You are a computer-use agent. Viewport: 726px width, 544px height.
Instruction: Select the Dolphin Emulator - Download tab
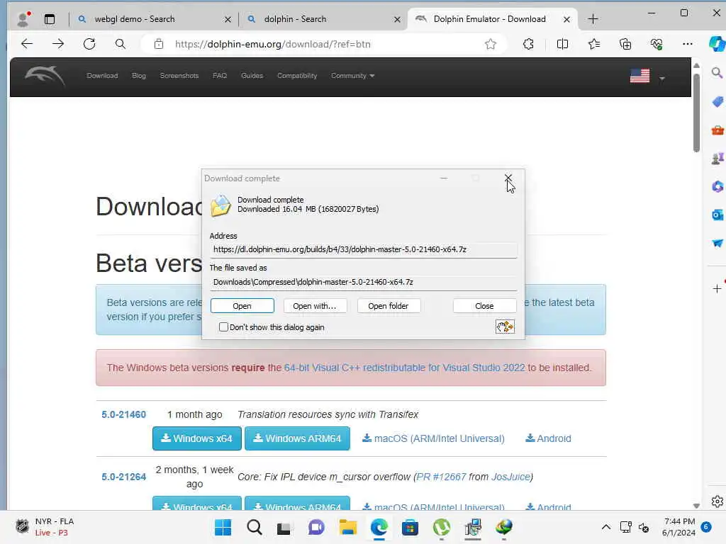point(492,19)
